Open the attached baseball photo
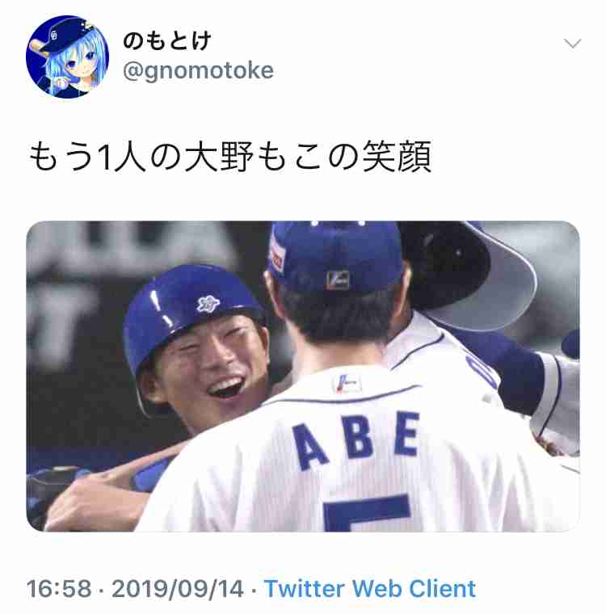The image size is (606, 614). pyautogui.click(x=303, y=376)
